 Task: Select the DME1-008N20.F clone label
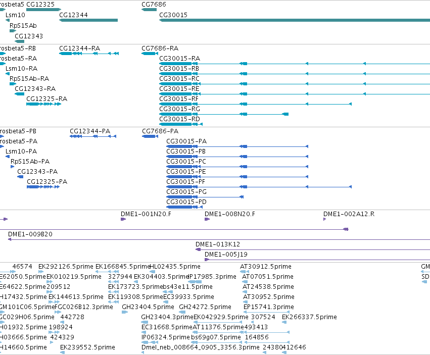pyautogui.click(x=230, y=214)
